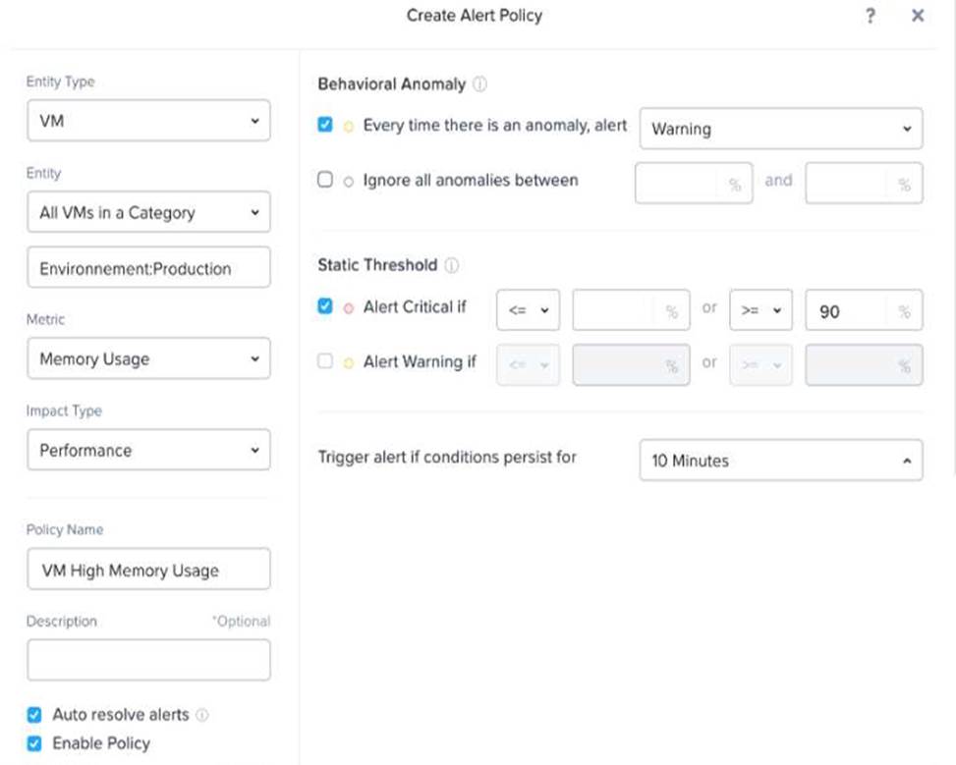Image resolution: width=956 pixels, height=765 pixels.
Task: Click the Behavioral Anomaly info icon
Action: coord(479,84)
